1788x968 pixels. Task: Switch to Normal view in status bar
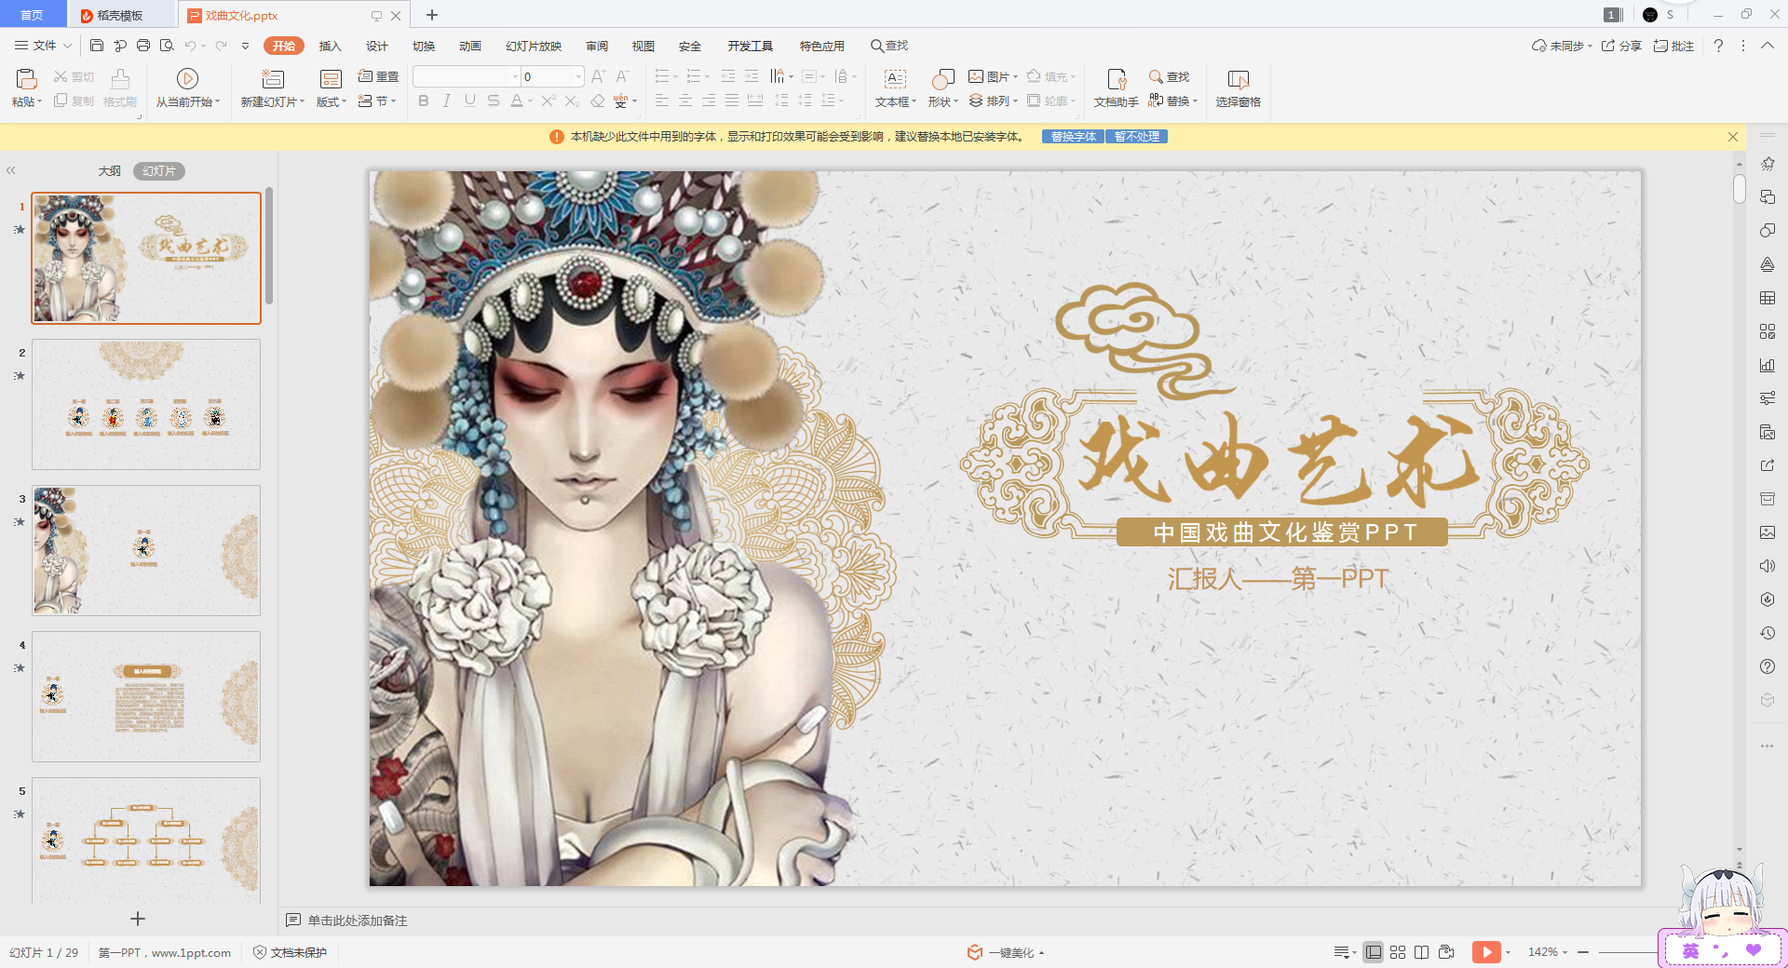tap(1374, 952)
